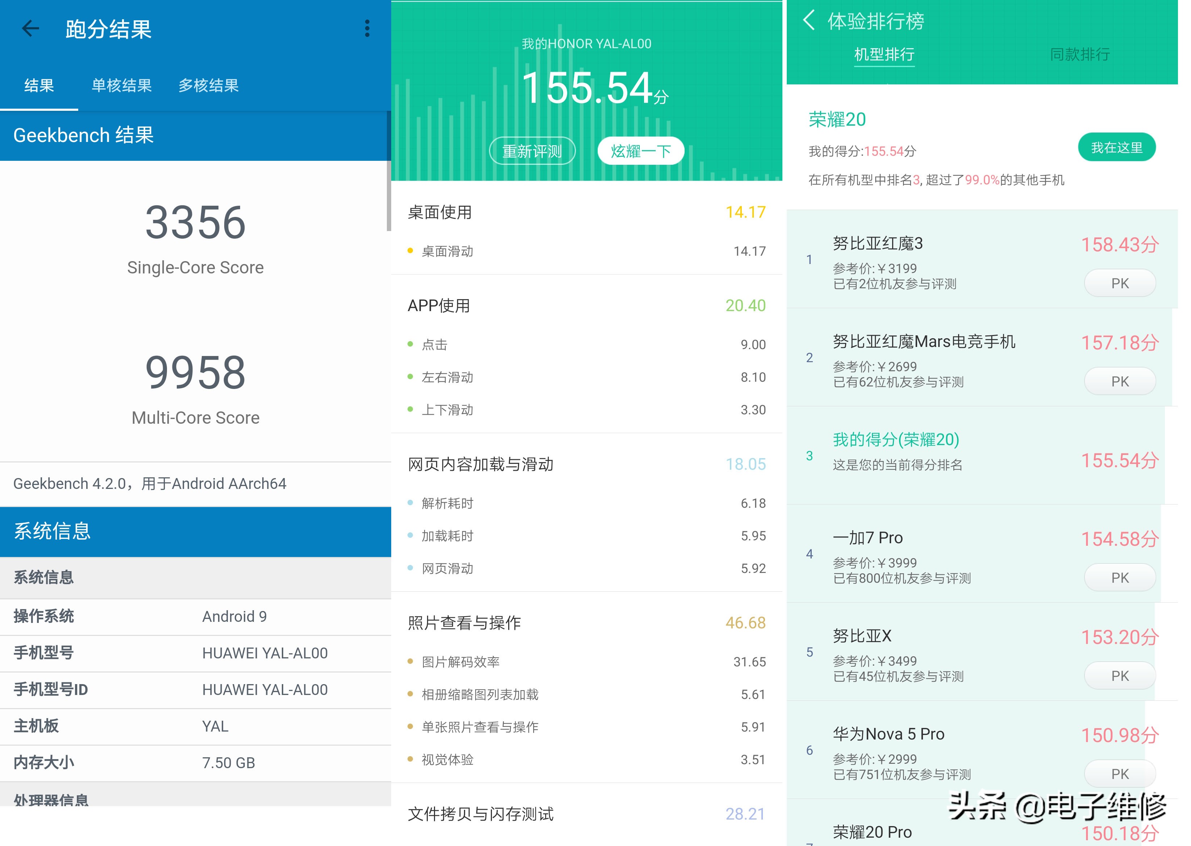
Task: Open the 桌面使用 section header
Action: (x=587, y=212)
